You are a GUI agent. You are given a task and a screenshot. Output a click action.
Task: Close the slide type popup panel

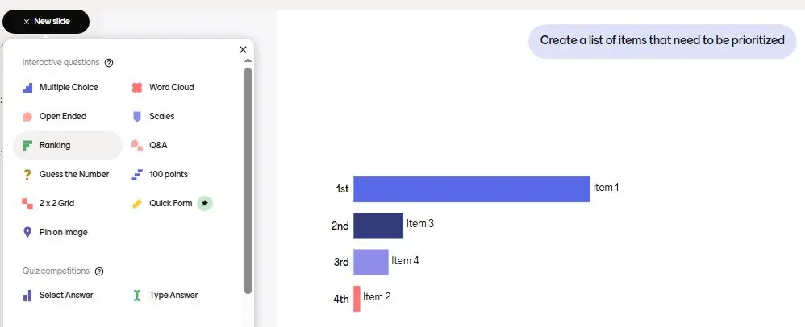point(244,50)
